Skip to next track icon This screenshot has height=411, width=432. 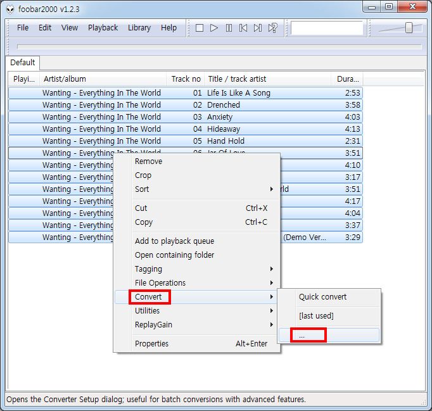(258, 28)
